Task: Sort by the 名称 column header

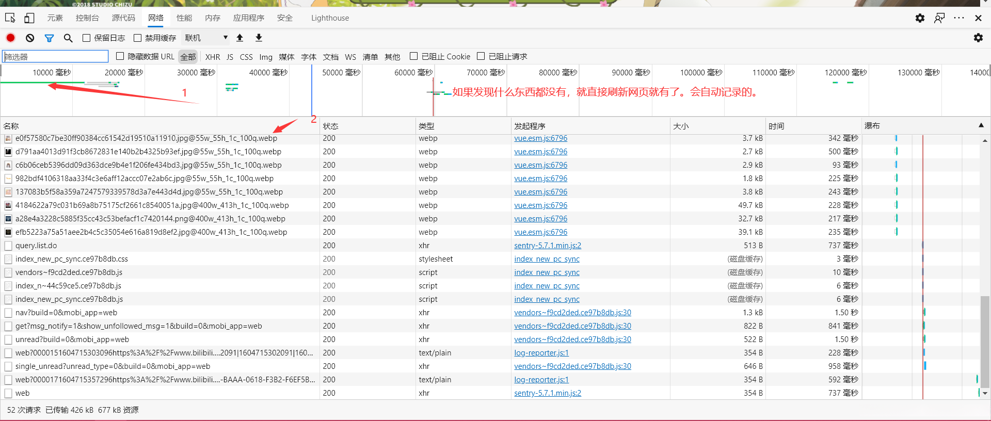Action: tap(160, 126)
